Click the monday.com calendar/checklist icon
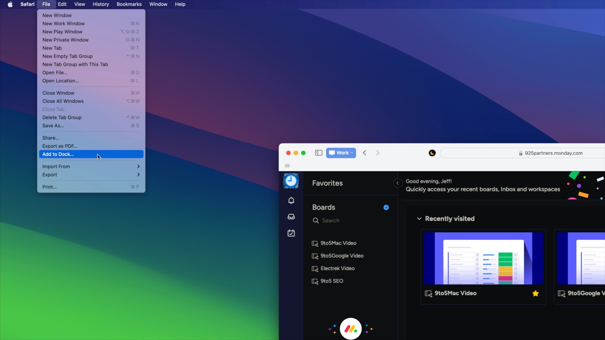 pos(291,233)
